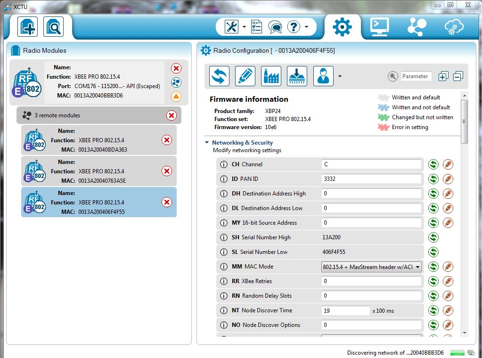Click the settings panel scroll down arrow
Image resolution: width=482 pixels, height=358 pixels.
(465, 333)
